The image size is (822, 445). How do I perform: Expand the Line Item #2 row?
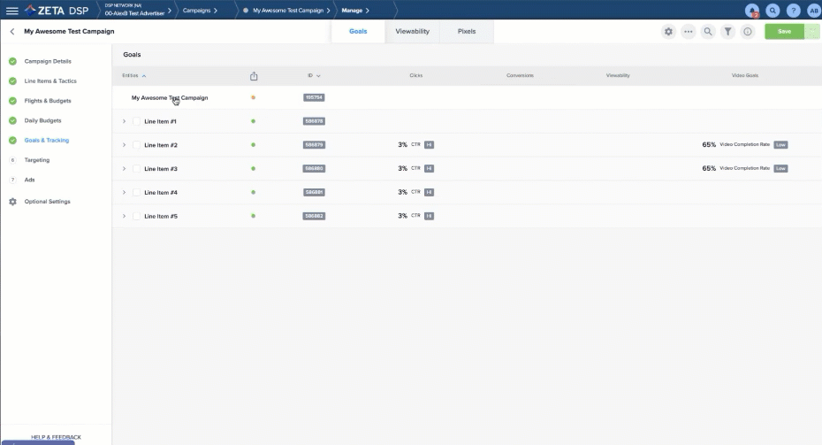[x=124, y=145]
